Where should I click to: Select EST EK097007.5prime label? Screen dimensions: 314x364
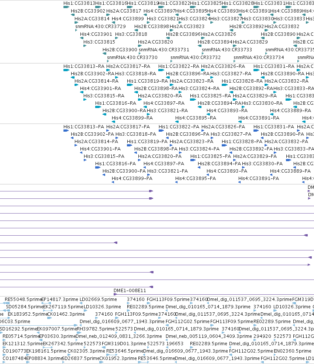tap(57, 329)
